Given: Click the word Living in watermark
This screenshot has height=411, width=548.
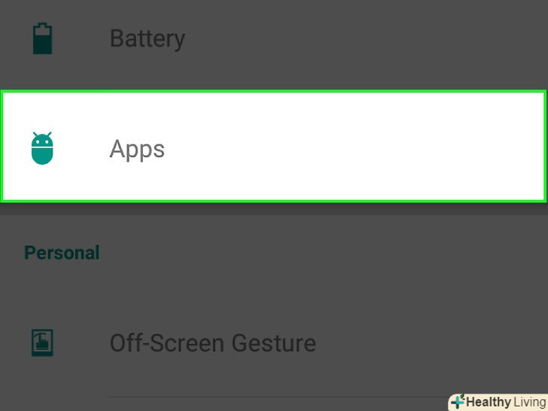Looking at the screenshot, I should (530, 402).
